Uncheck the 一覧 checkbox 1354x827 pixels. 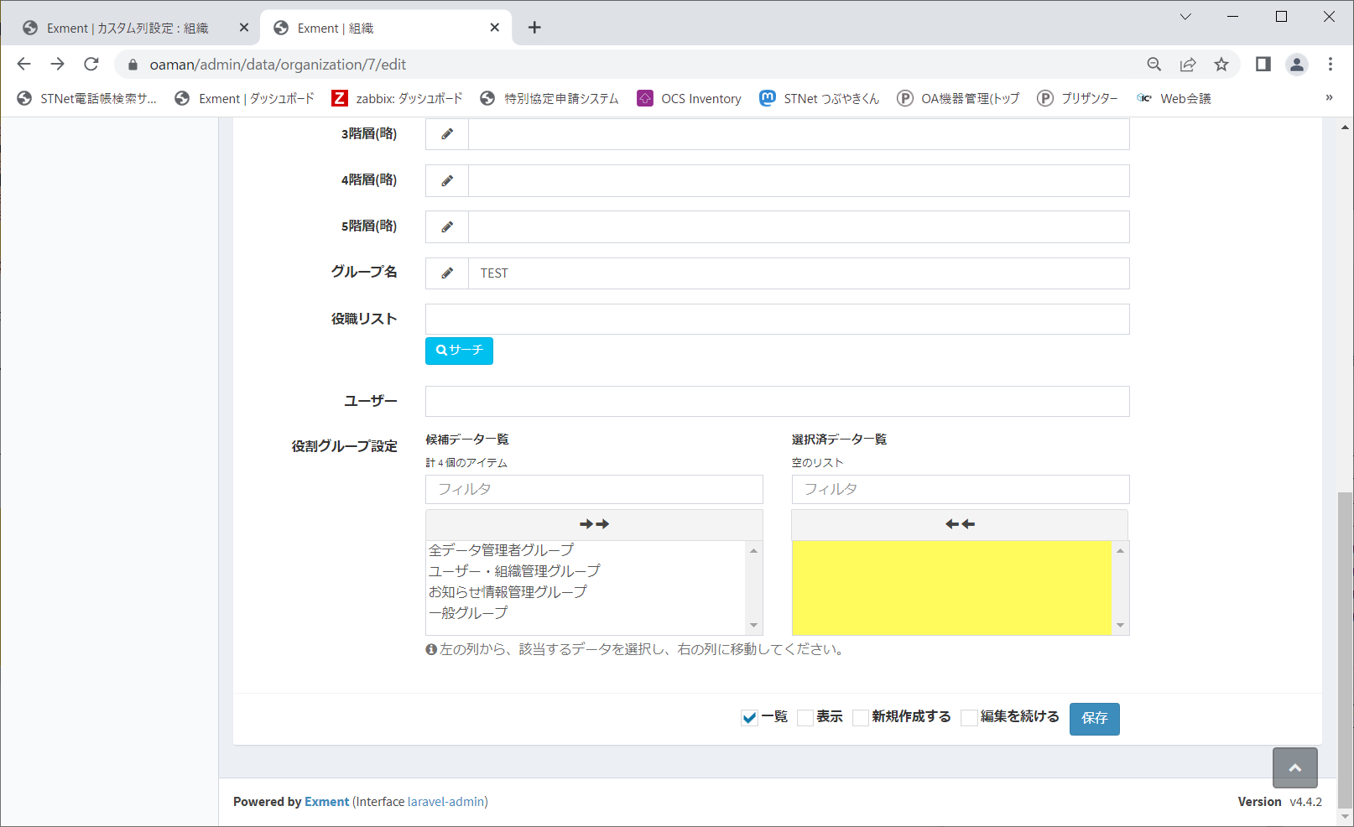tap(750, 718)
